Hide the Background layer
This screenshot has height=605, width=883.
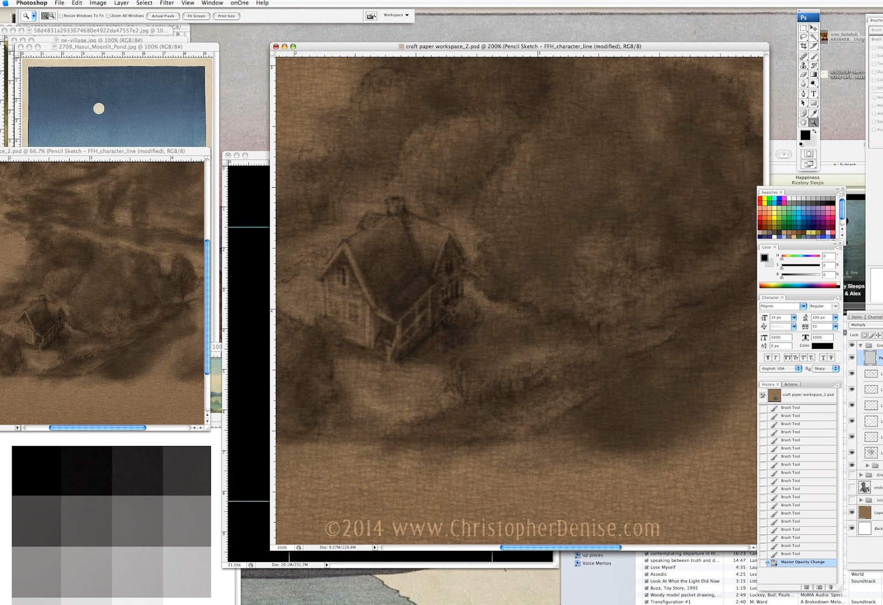click(852, 528)
